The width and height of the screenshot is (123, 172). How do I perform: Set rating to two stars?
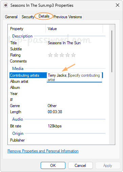(56, 55)
